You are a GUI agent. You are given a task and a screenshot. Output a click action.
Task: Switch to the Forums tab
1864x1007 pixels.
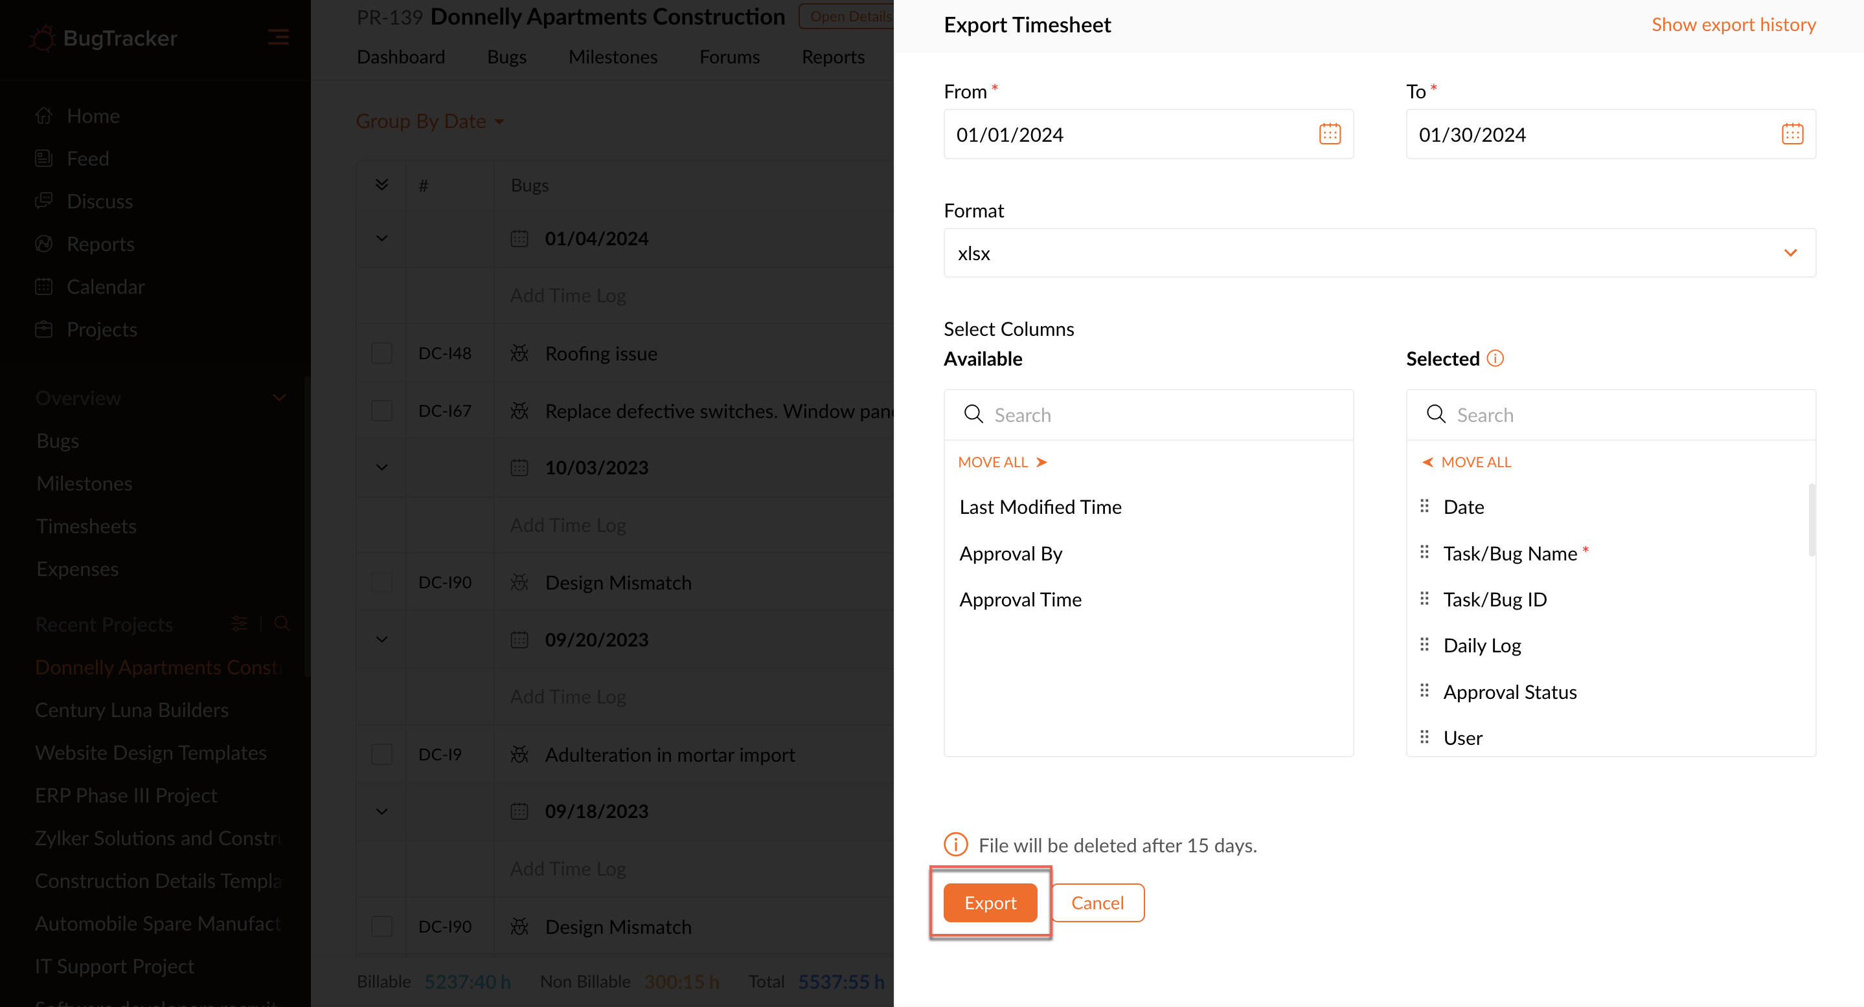pyautogui.click(x=729, y=56)
